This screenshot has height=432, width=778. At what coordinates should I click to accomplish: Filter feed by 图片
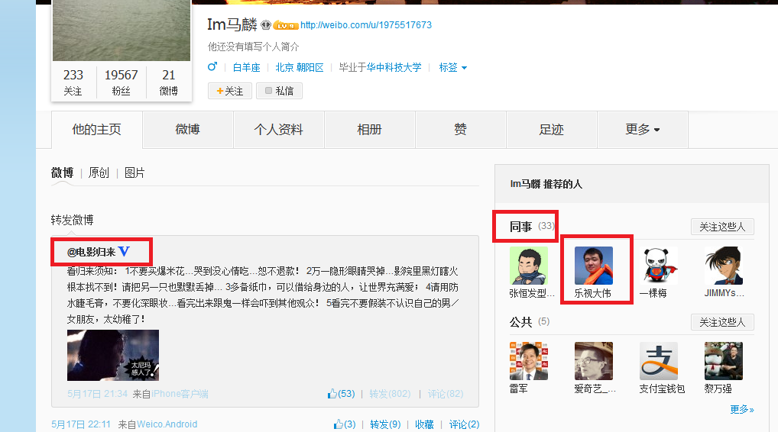pyautogui.click(x=135, y=173)
